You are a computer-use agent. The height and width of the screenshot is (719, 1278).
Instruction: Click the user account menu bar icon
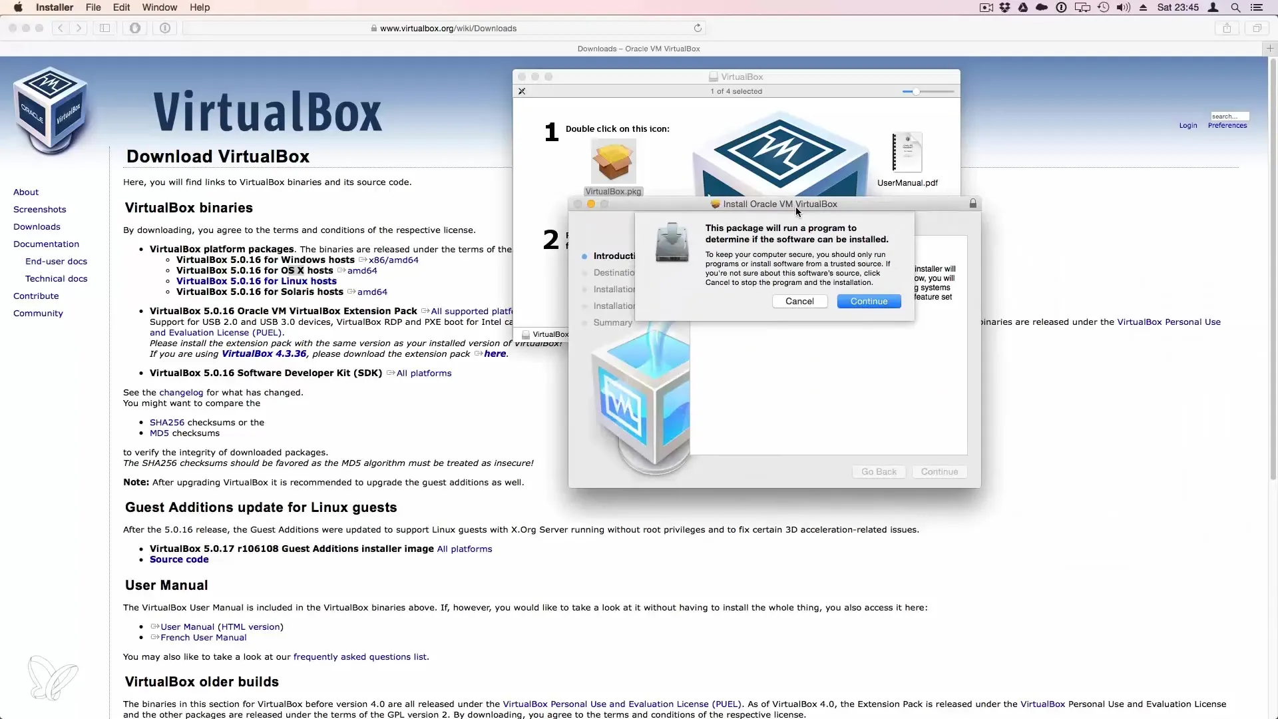pyautogui.click(x=1213, y=7)
